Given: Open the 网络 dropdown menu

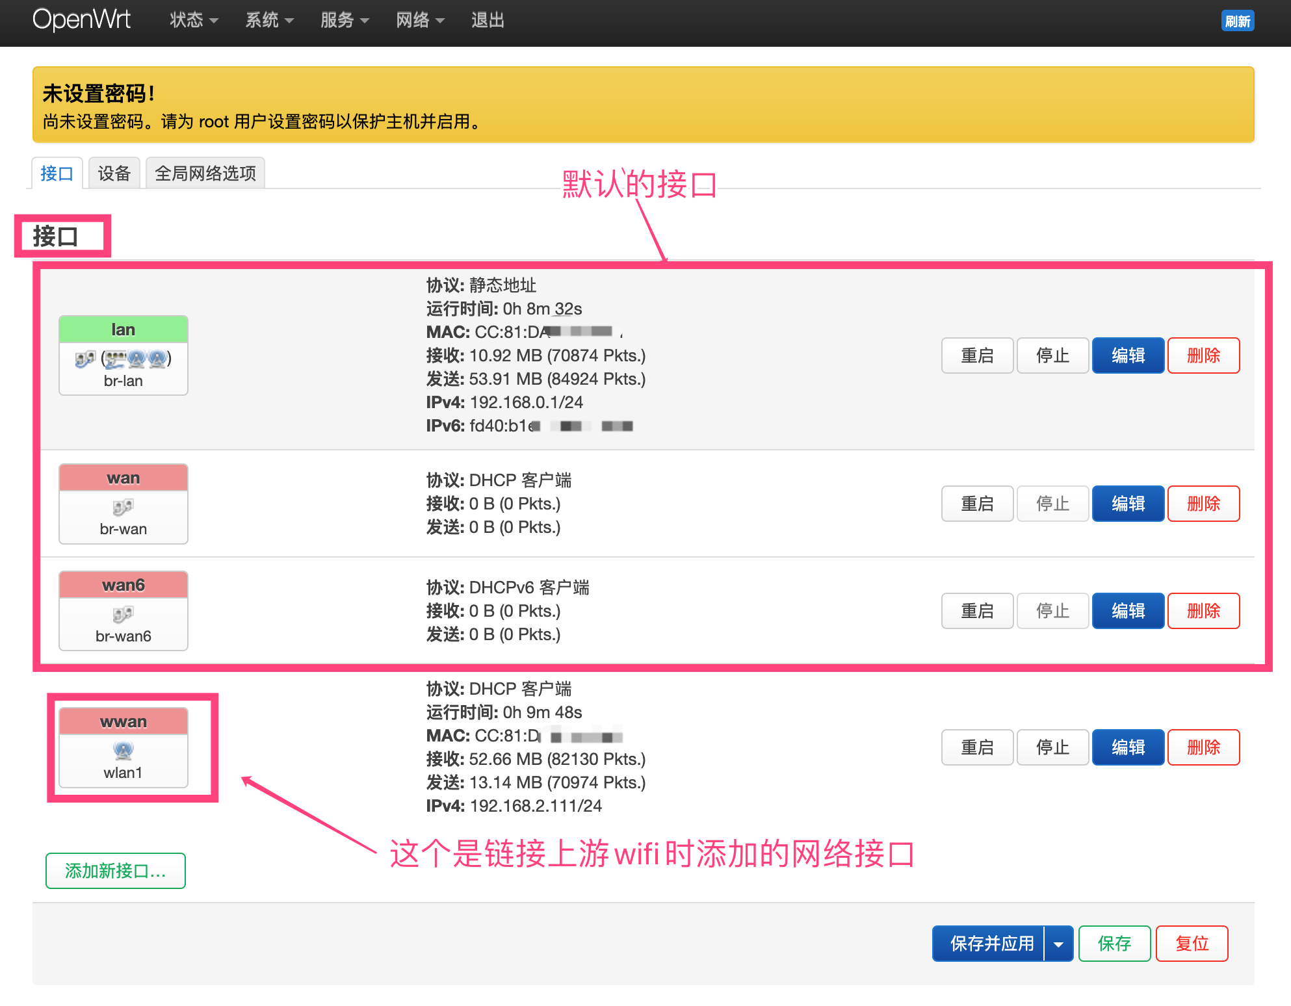Looking at the screenshot, I should point(419,20).
